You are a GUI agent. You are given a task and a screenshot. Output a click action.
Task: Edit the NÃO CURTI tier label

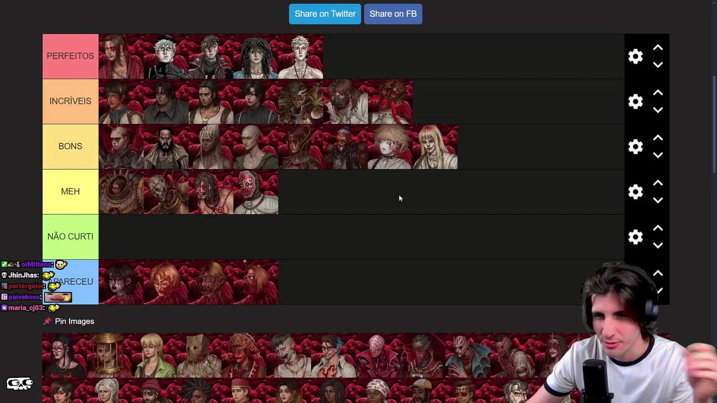click(x=71, y=237)
